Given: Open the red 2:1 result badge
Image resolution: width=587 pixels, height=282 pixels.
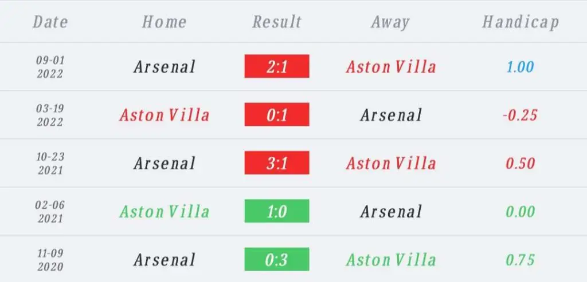Looking at the screenshot, I should click(x=277, y=66).
